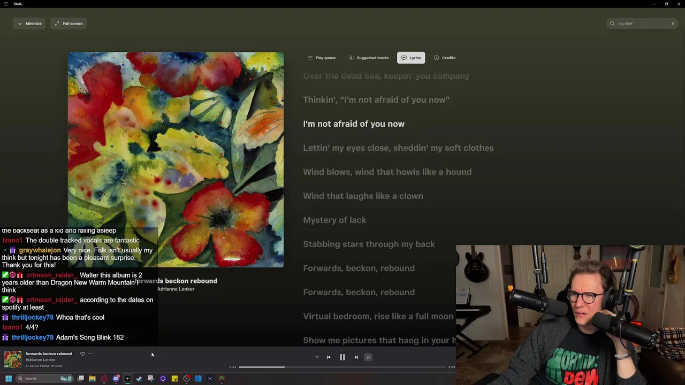This screenshot has width=685, height=385.
Task: Open File Explorer from taskbar
Action: coord(92,379)
